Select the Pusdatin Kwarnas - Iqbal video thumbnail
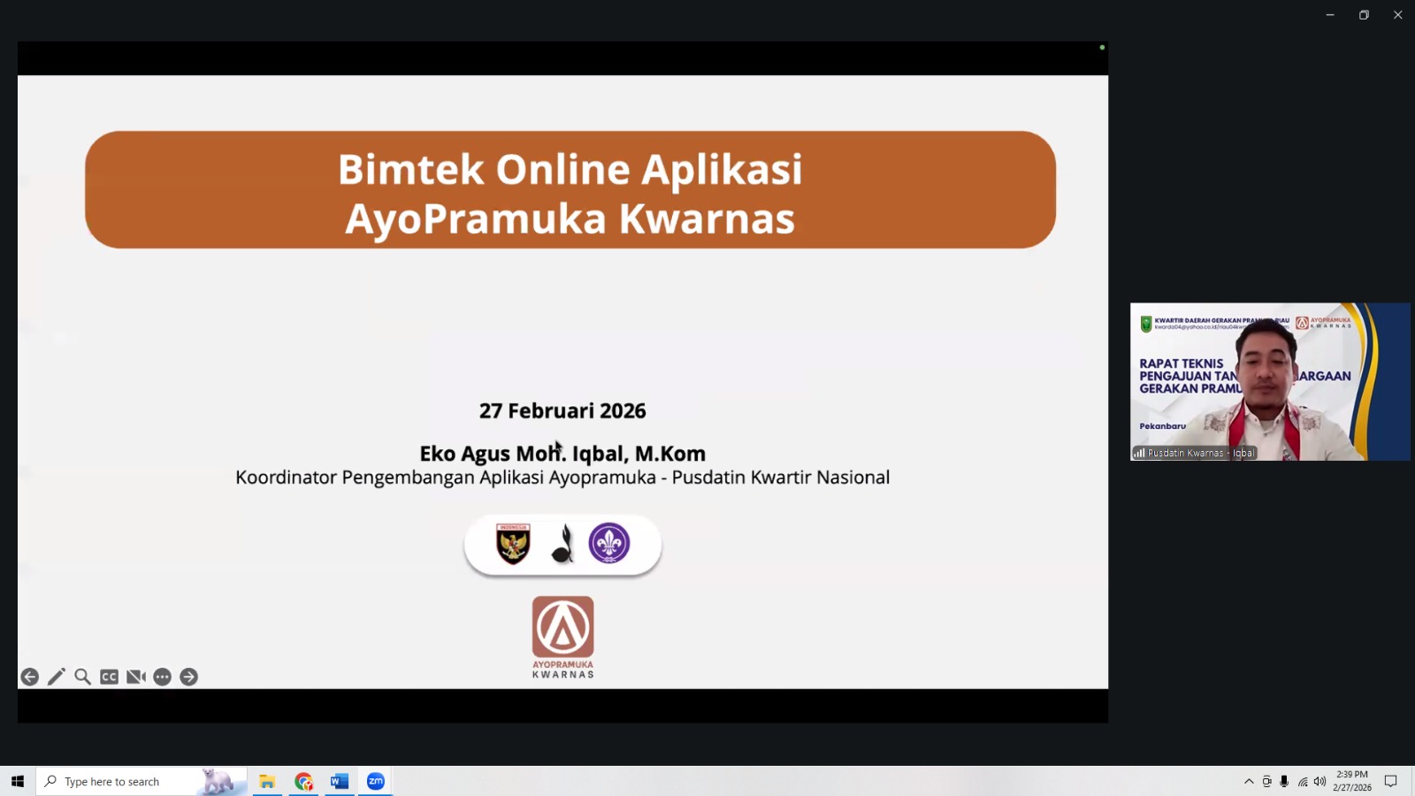1415x796 pixels. click(x=1270, y=381)
